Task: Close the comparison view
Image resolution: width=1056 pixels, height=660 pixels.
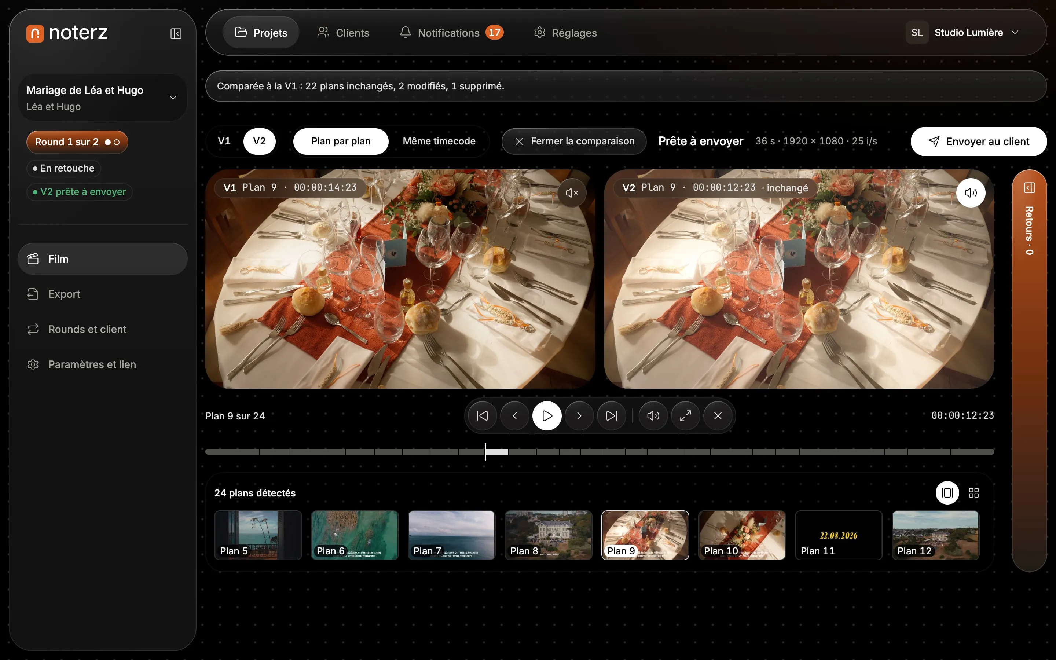Action: pos(574,142)
